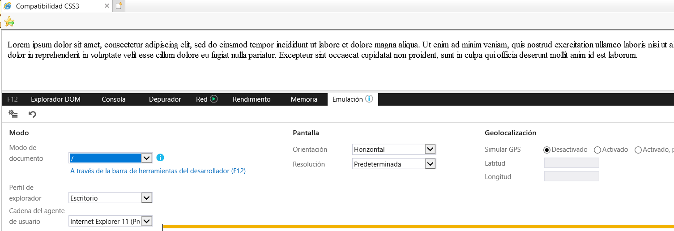
Task: Select the Desactivado GPS radio button
Action: tap(547, 150)
